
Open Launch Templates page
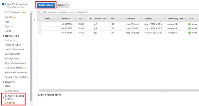[14, 49]
